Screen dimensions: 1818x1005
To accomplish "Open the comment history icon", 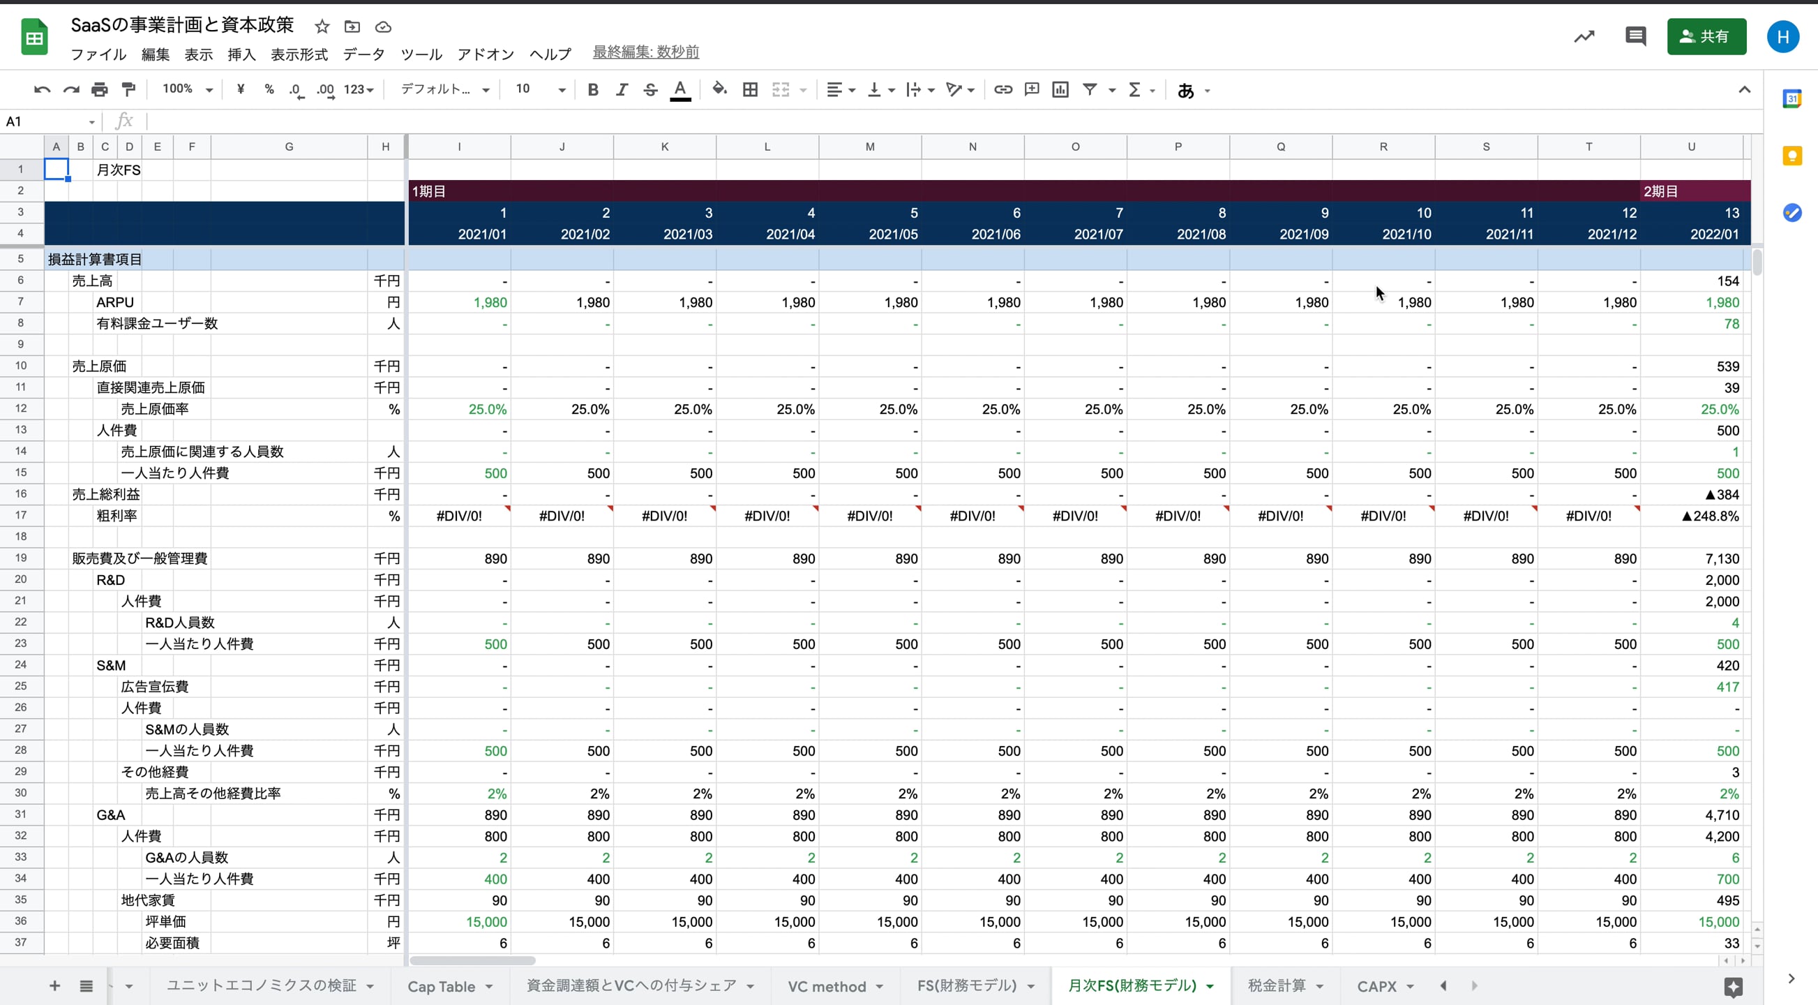I will coord(1635,37).
